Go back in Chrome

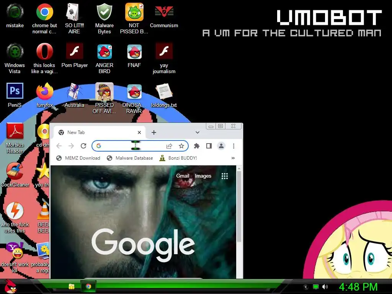coord(59,146)
